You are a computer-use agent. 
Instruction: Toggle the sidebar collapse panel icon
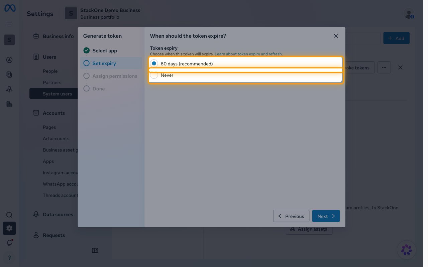click(95, 250)
